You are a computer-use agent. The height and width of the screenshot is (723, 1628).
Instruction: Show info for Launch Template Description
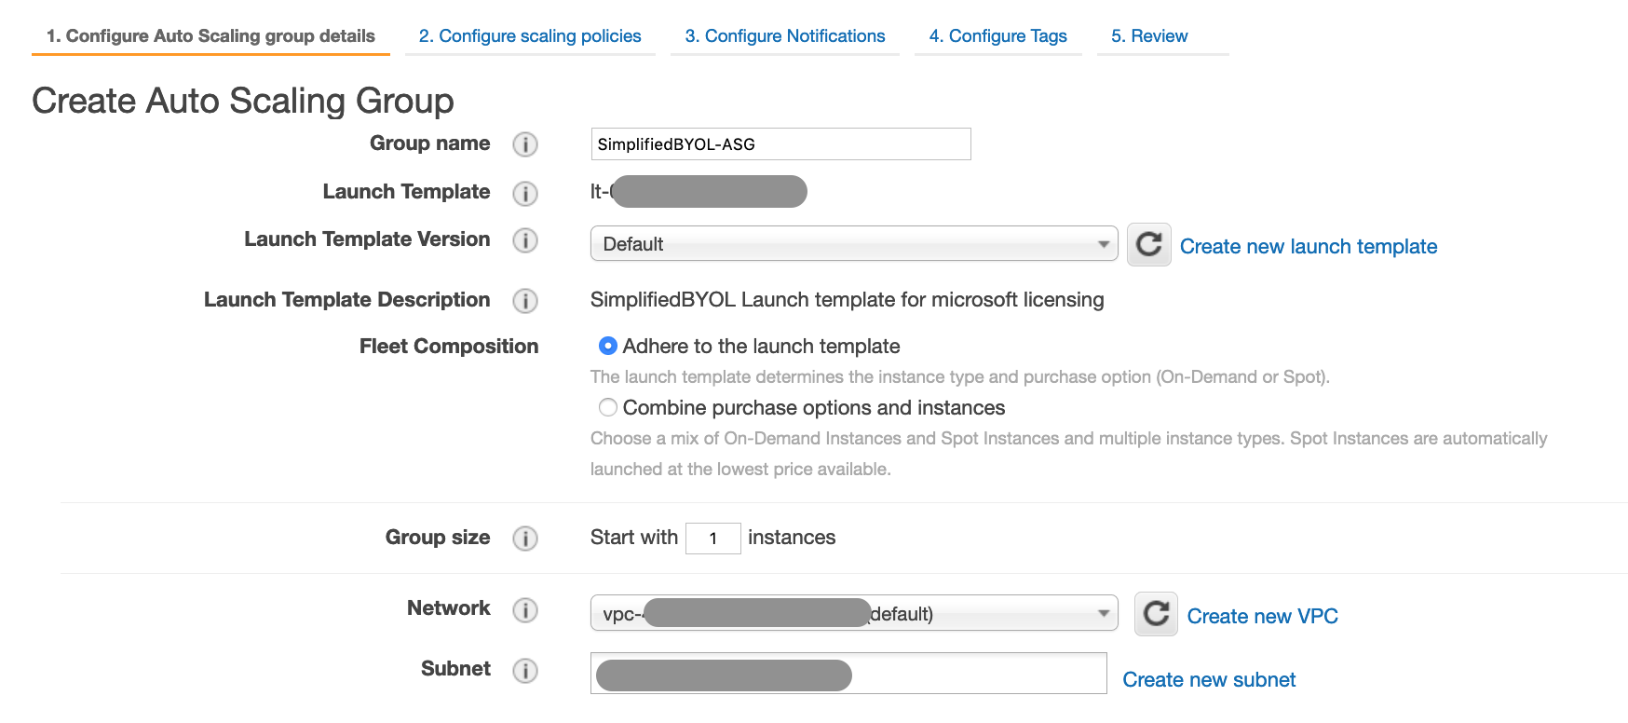click(525, 301)
